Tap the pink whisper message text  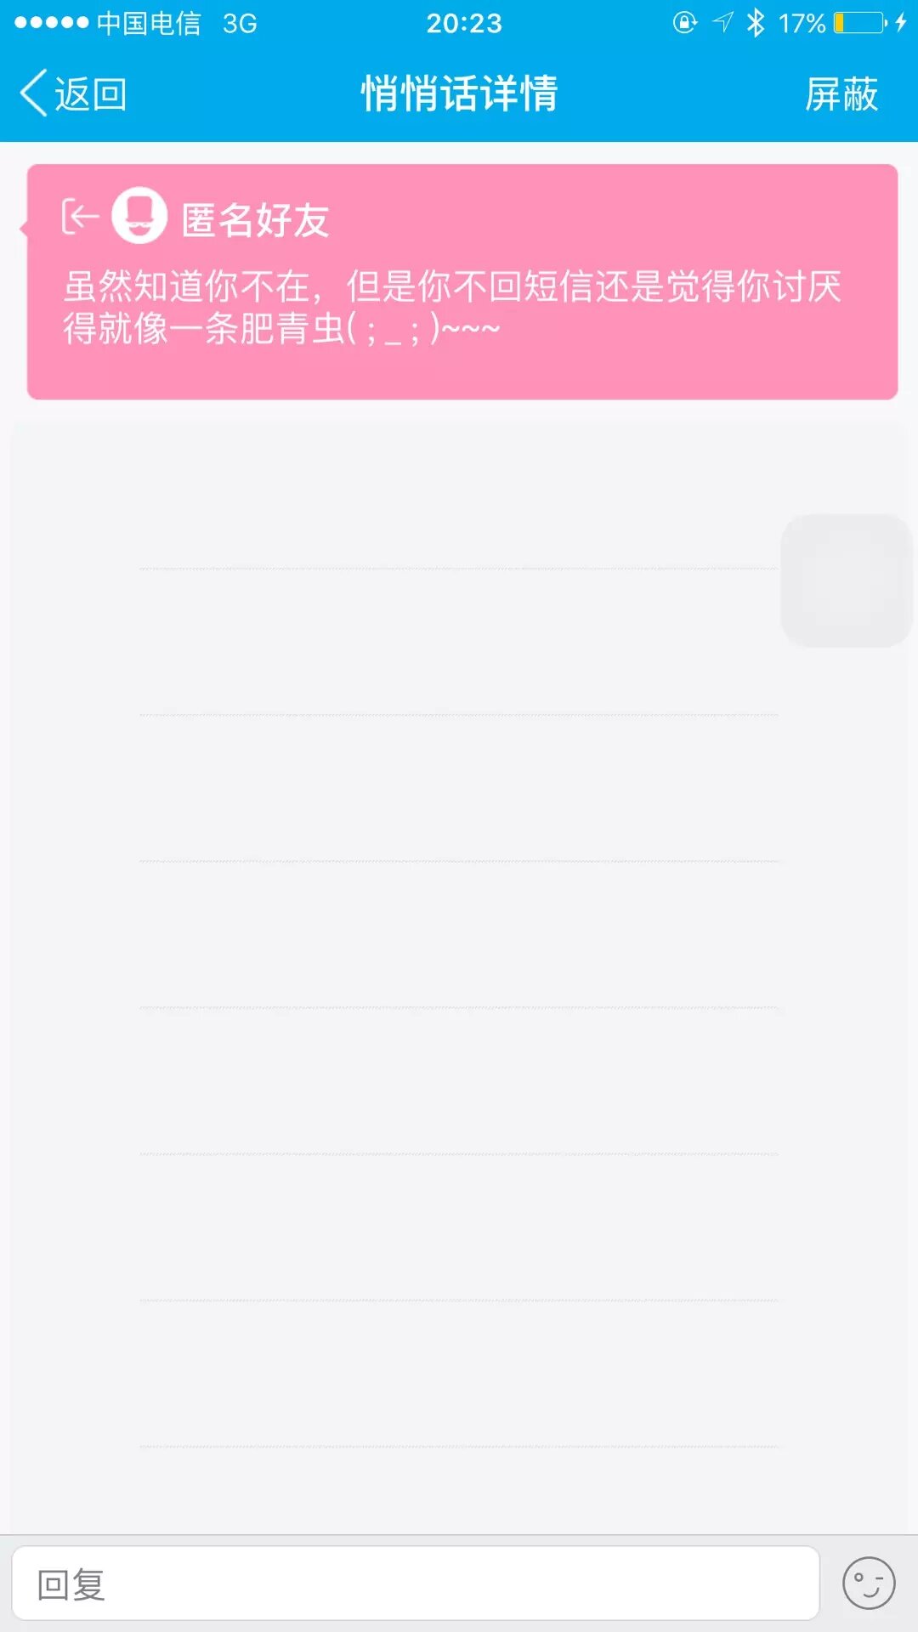[452, 307]
